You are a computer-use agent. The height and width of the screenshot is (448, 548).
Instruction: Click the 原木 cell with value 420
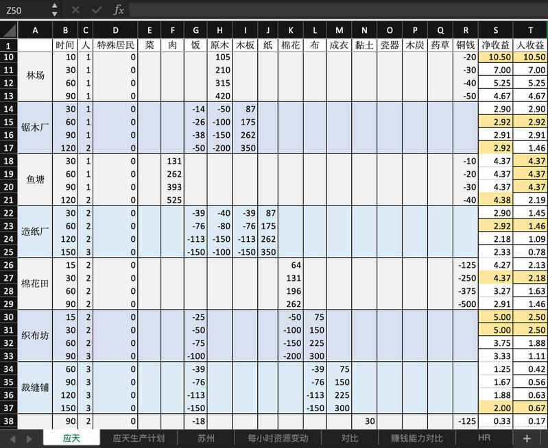pyautogui.click(x=219, y=96)
